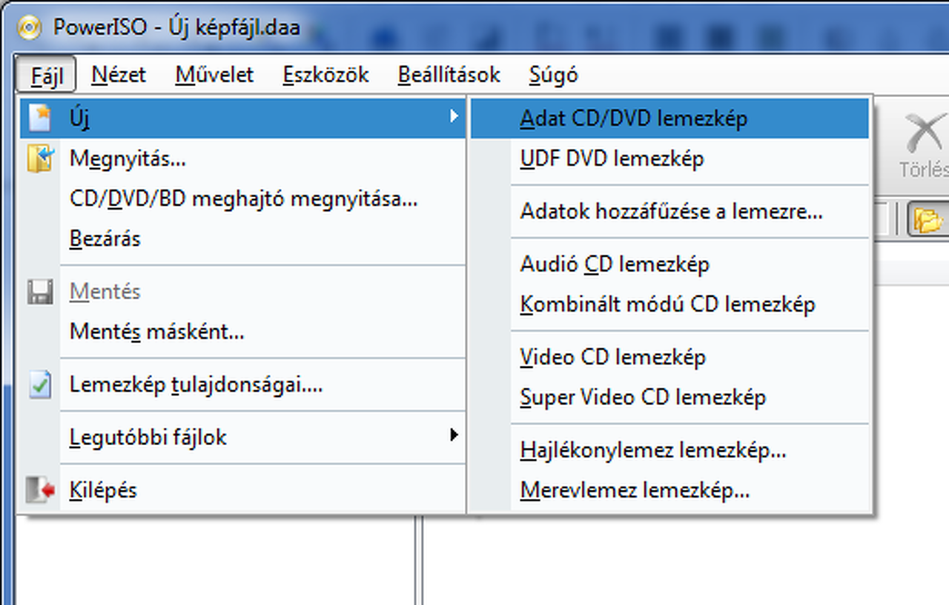The width and height of the screenshot is (949, 605).
Task: Open the Eszközök menu
Action: click(x=325, y=75)
